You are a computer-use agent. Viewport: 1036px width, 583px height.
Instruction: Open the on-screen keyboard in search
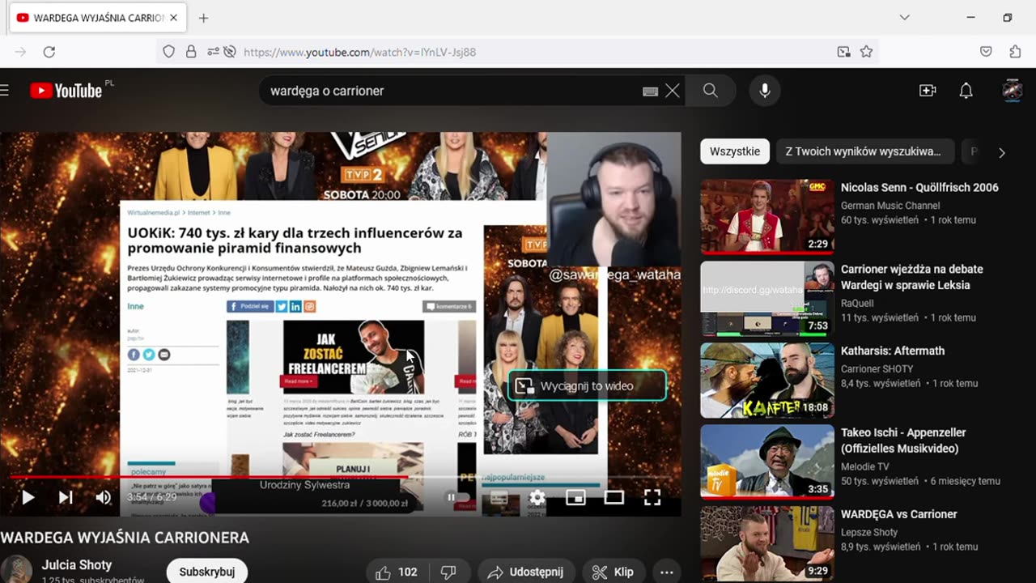coord(650,91)
